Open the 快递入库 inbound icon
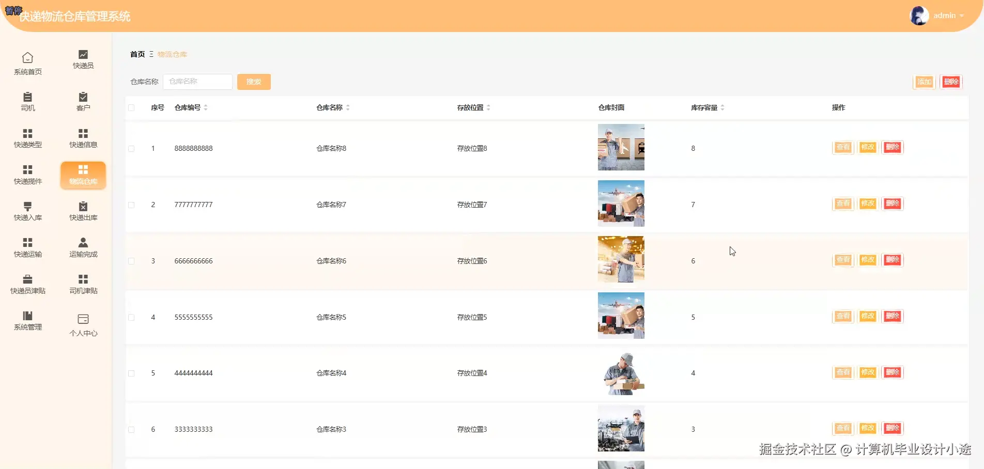The image size is (984, 469). (x=28, y=206)
